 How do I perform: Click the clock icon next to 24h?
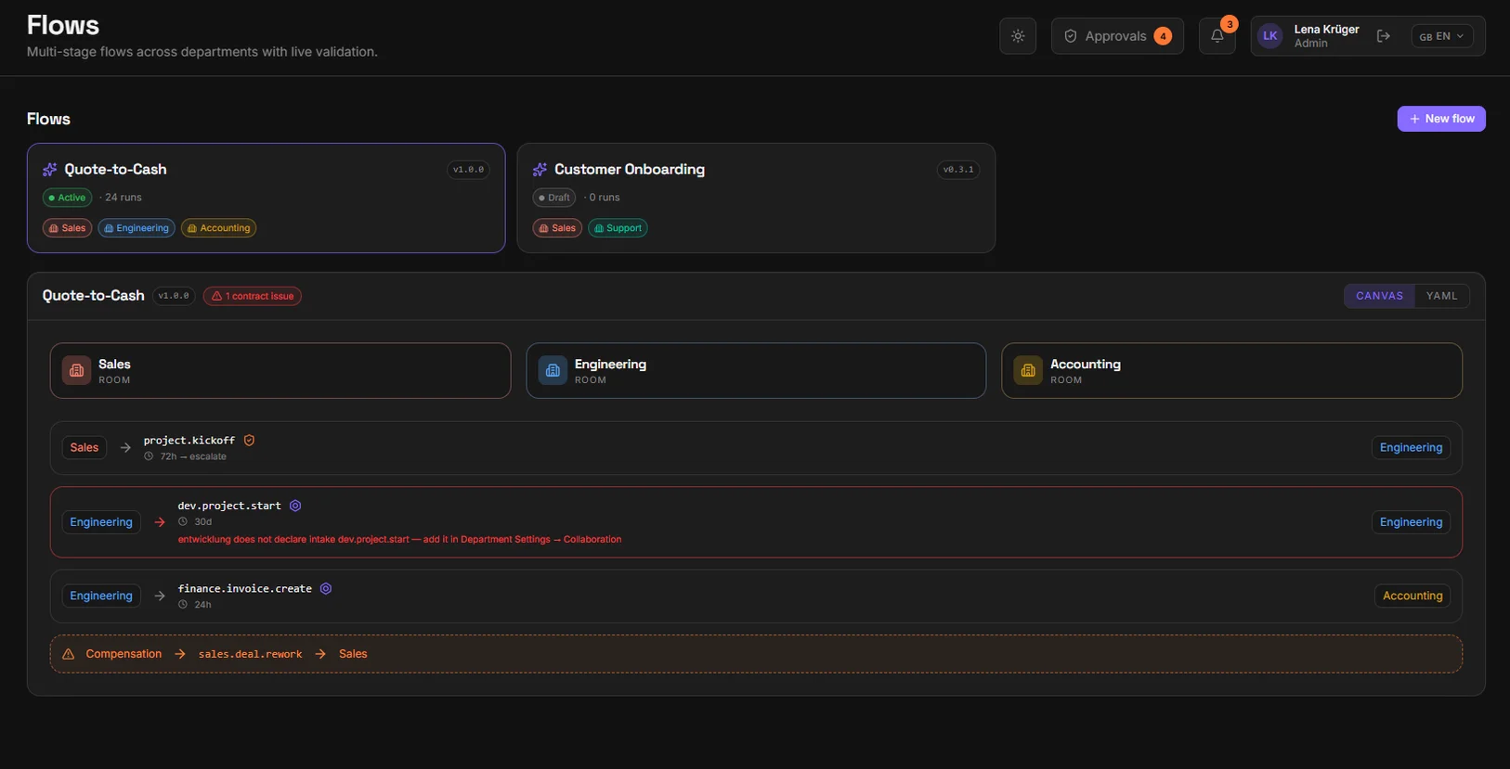183,605
